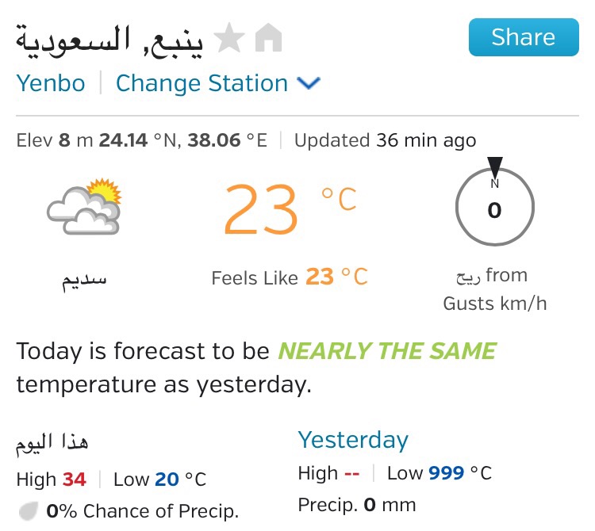Click the black wind direction arrow
595x531 pixels.
coord(495,167)
